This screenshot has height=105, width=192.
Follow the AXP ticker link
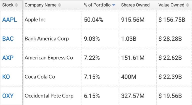pos(8,58)
